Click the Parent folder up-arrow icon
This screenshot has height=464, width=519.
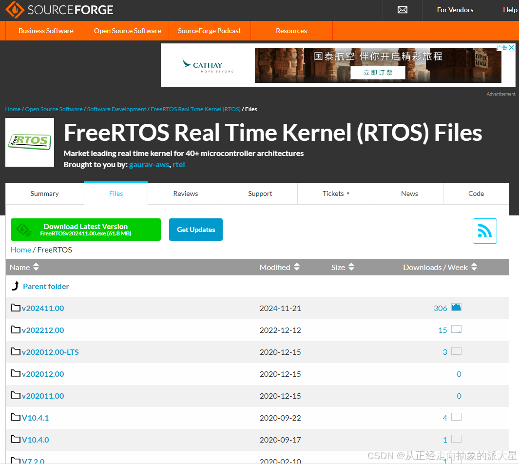coord(15,286)
